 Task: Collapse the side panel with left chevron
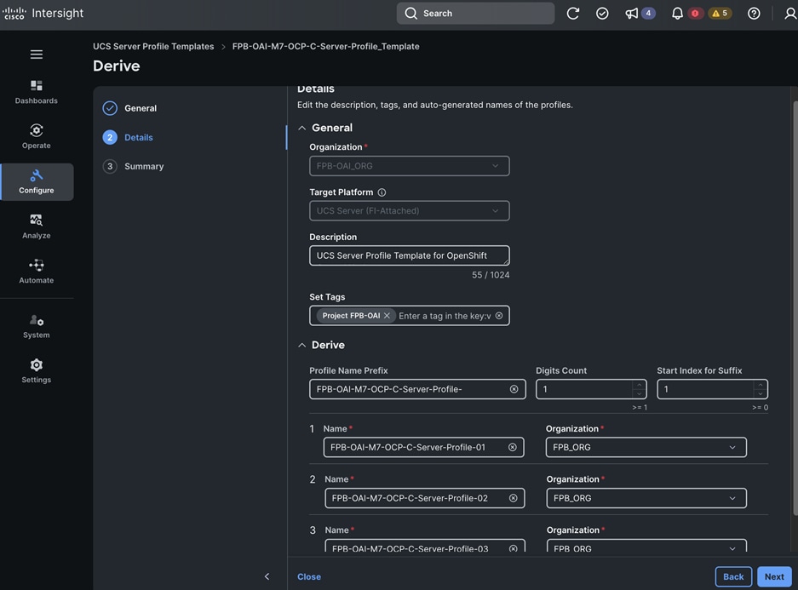click(x=267, y=576)
